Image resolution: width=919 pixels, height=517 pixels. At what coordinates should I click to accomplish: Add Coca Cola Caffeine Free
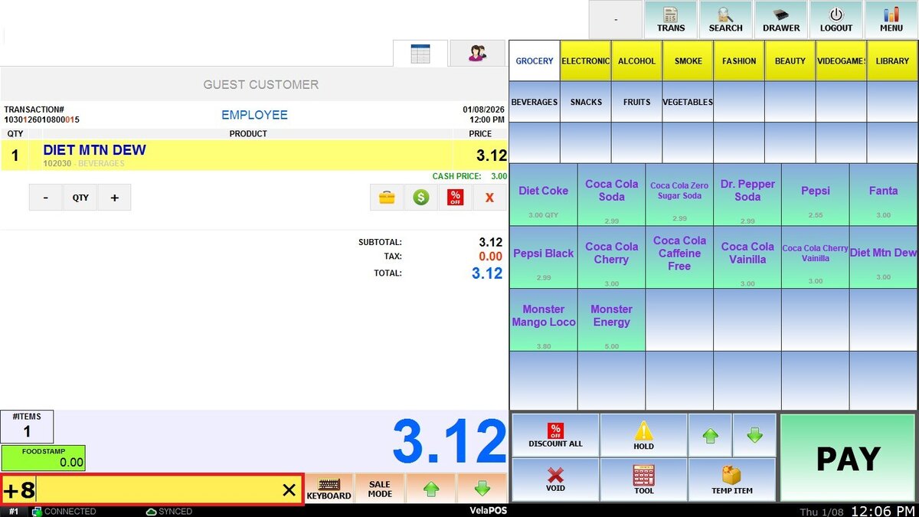[679, 257]
